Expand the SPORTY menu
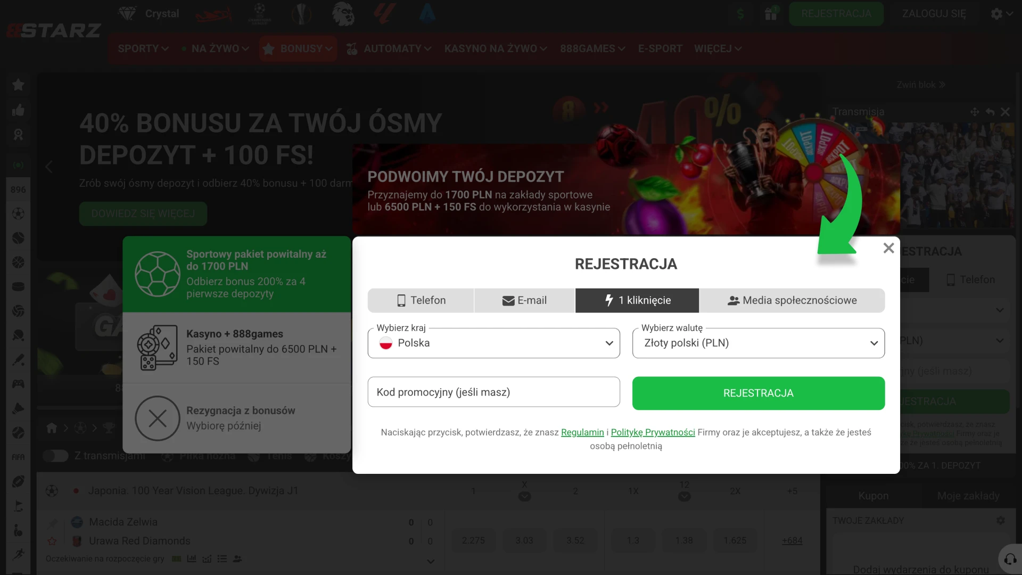 pos(143,48)
